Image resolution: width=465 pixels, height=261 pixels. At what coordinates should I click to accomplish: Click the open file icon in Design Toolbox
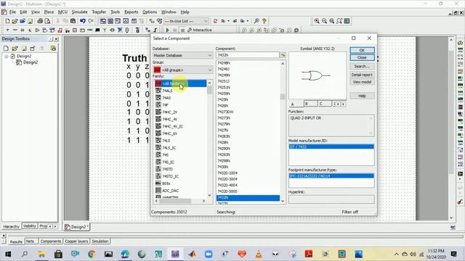pyautogui.click(x=15, y=49)
